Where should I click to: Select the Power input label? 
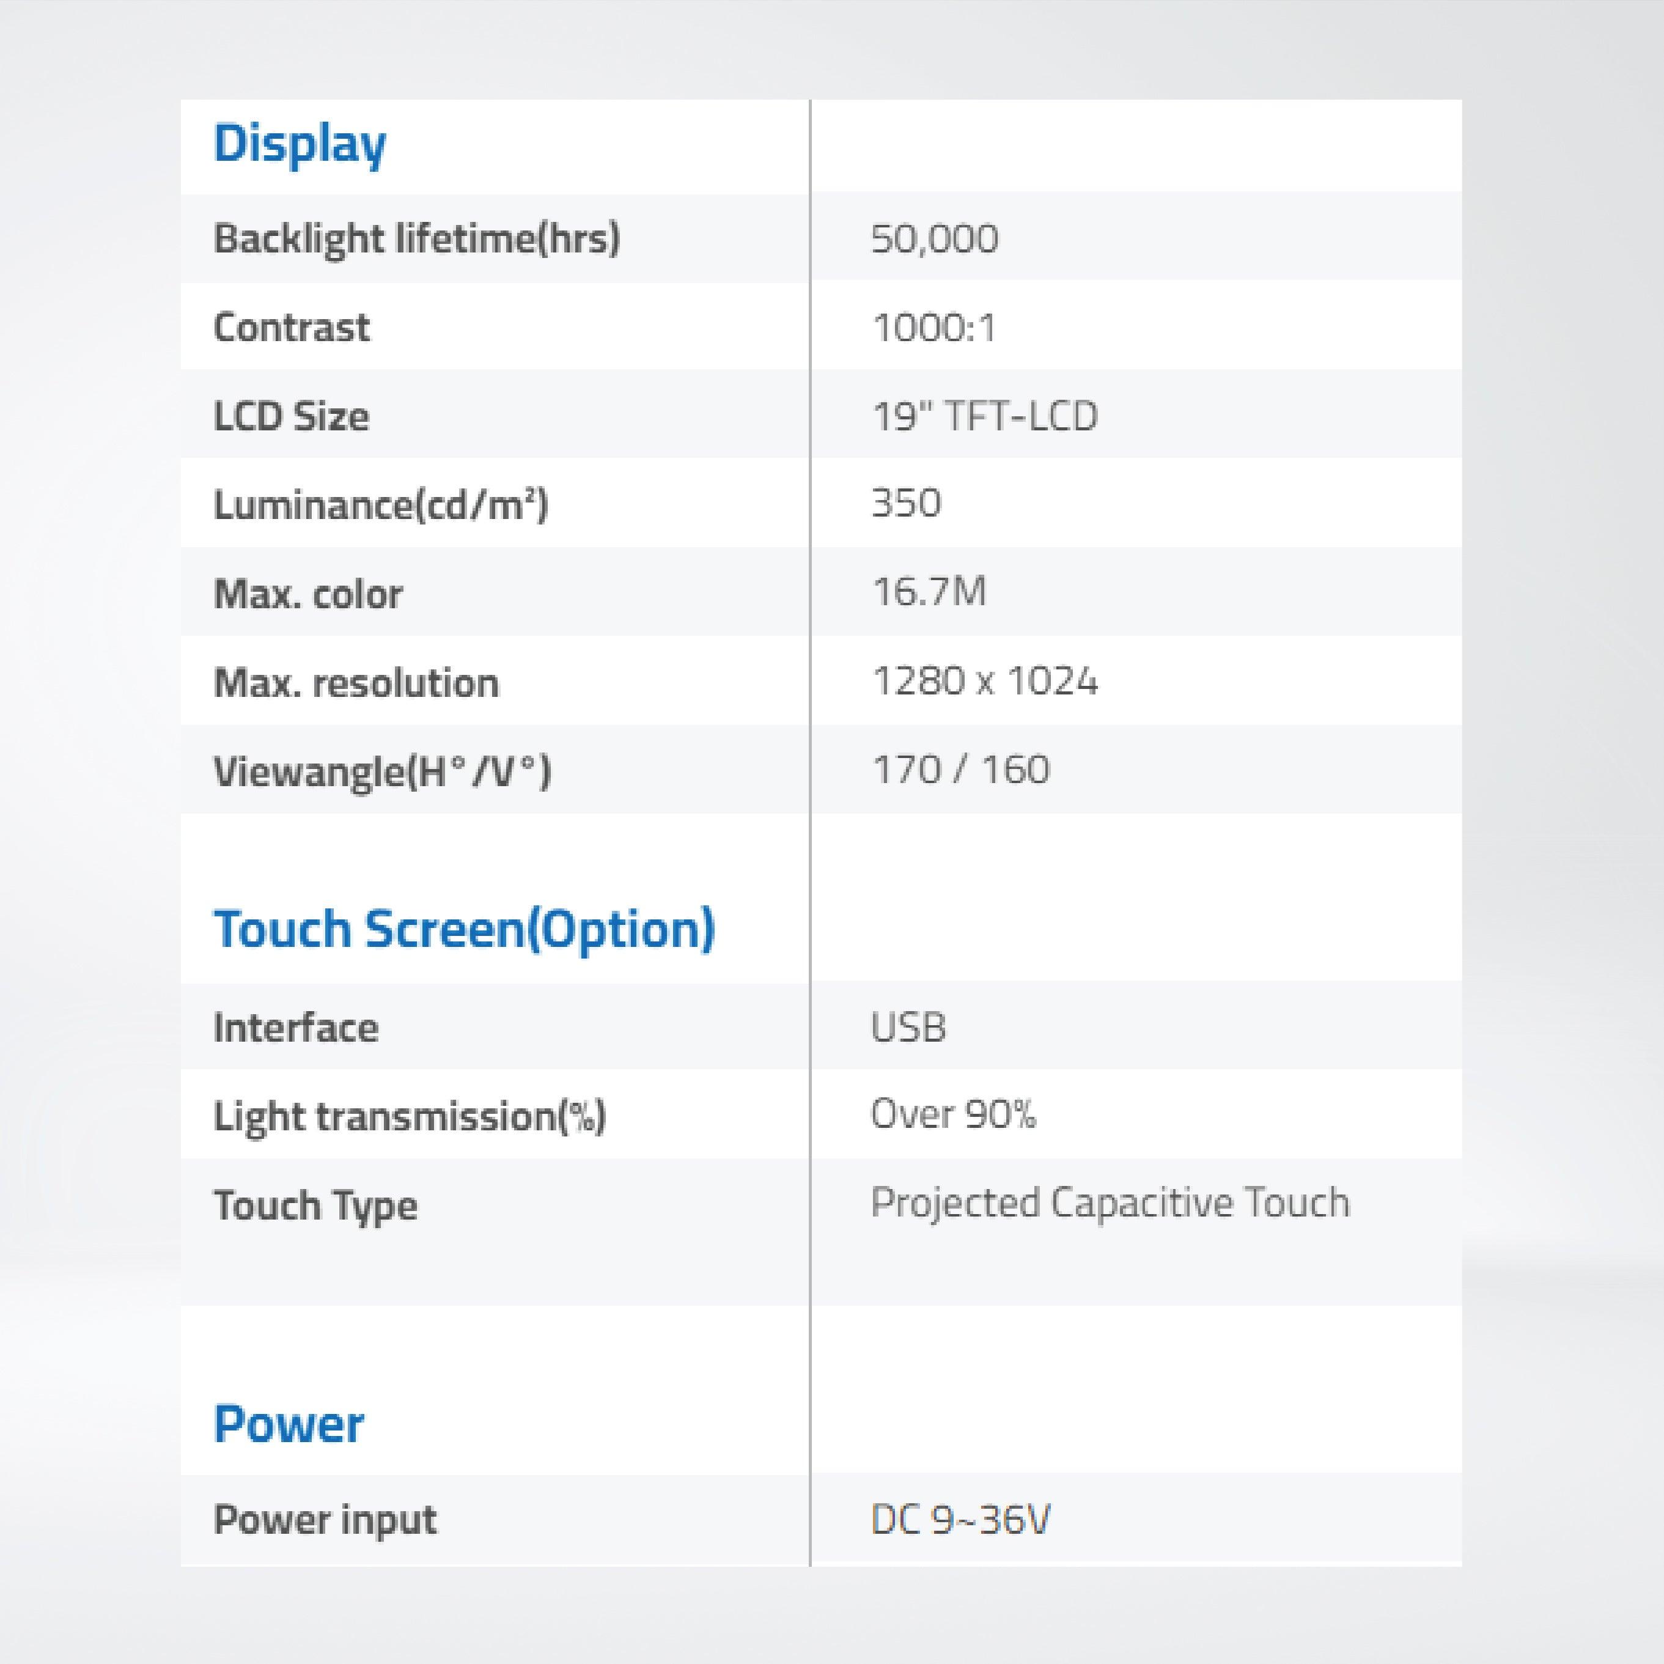pyautogui.click(x=325, y=1520)
